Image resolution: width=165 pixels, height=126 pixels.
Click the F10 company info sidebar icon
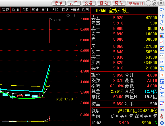[x=162, y=62]
